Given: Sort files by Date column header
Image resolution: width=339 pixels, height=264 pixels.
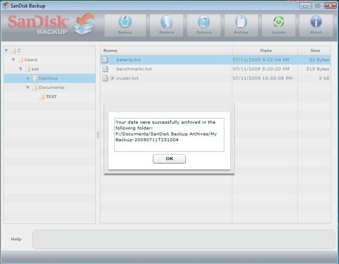Looking at the screenshot, I should click(x=265, y=51).
